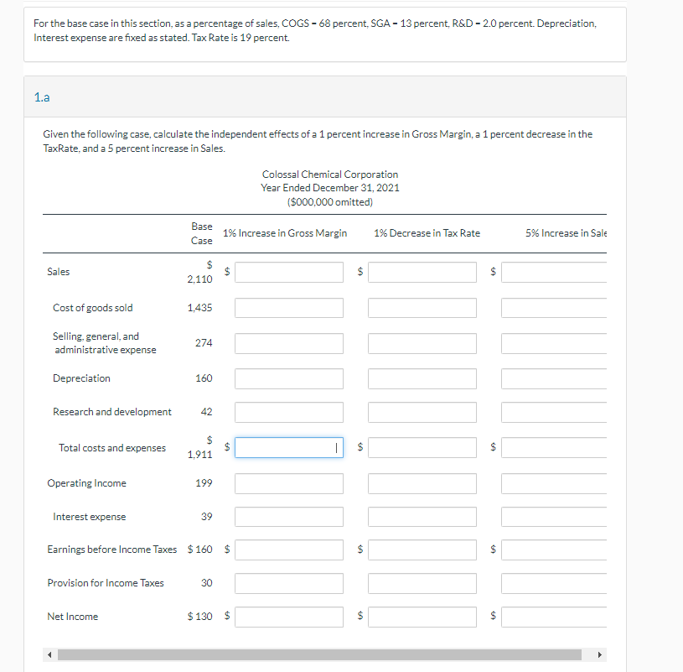Viewport: 683px width, 672px height.
Task: Click the Research and development row label
Action: coord(112,412)
